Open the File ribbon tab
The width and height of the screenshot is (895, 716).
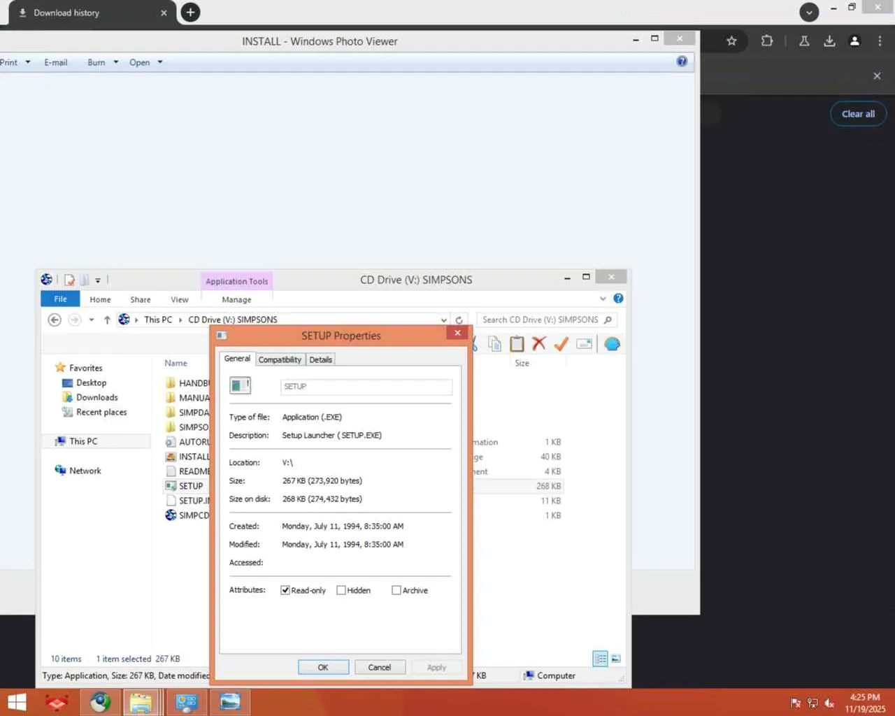click(x=61, y=299)
